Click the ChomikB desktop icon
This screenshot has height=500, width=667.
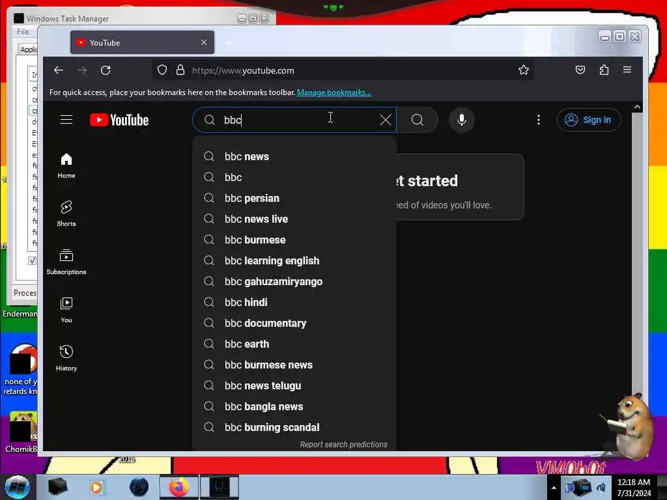coord(20,433)
